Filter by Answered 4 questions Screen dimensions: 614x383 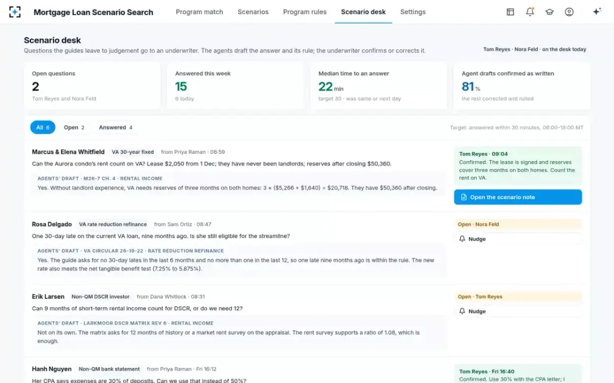pyautogui.click(x=116, y=128)
